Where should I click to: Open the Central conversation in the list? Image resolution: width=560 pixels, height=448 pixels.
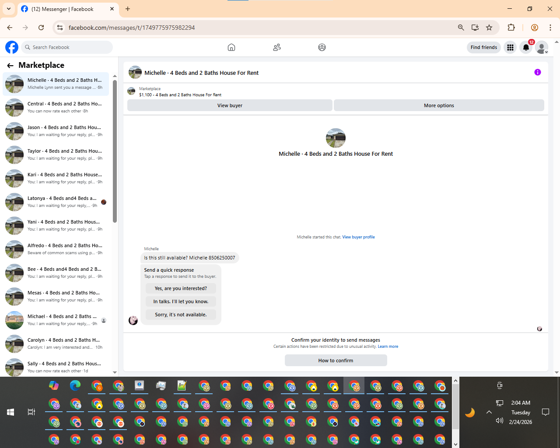click(56, 107)
